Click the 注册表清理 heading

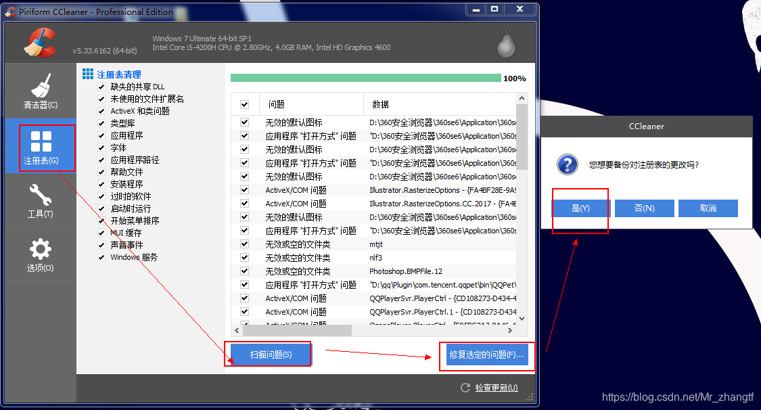(x=119, y=74)
